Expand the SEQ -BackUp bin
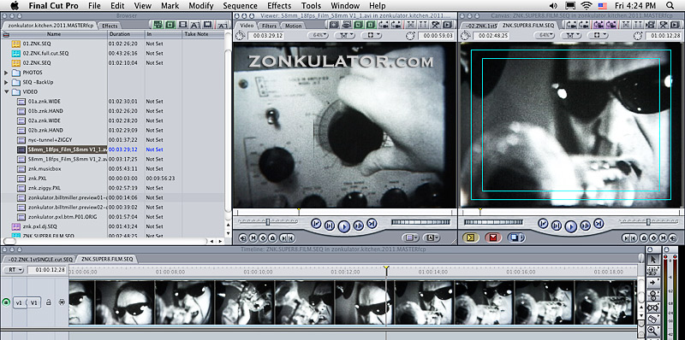685x340 pixels. click(6, 82)
